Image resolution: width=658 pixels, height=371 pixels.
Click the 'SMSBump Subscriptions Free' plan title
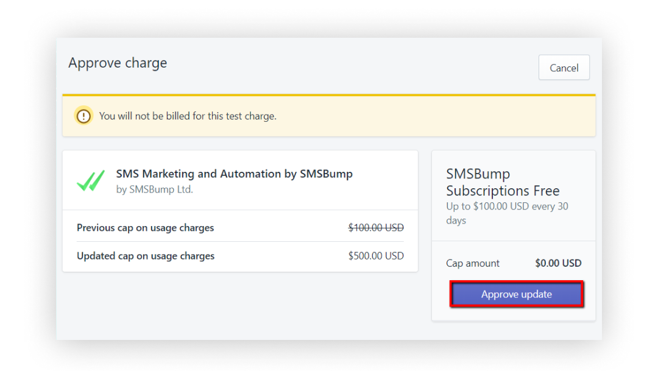[x=503, y=182]
